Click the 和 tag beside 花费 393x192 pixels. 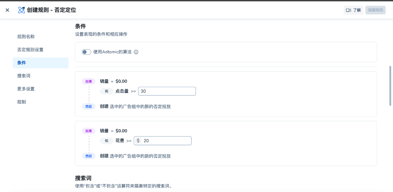[x=107, y=141]
